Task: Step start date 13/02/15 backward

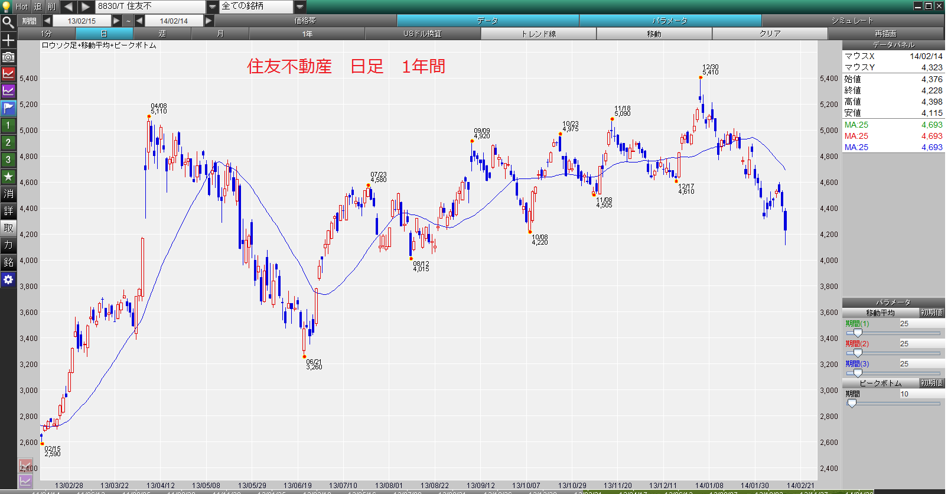Action: [x=47, y=21]
